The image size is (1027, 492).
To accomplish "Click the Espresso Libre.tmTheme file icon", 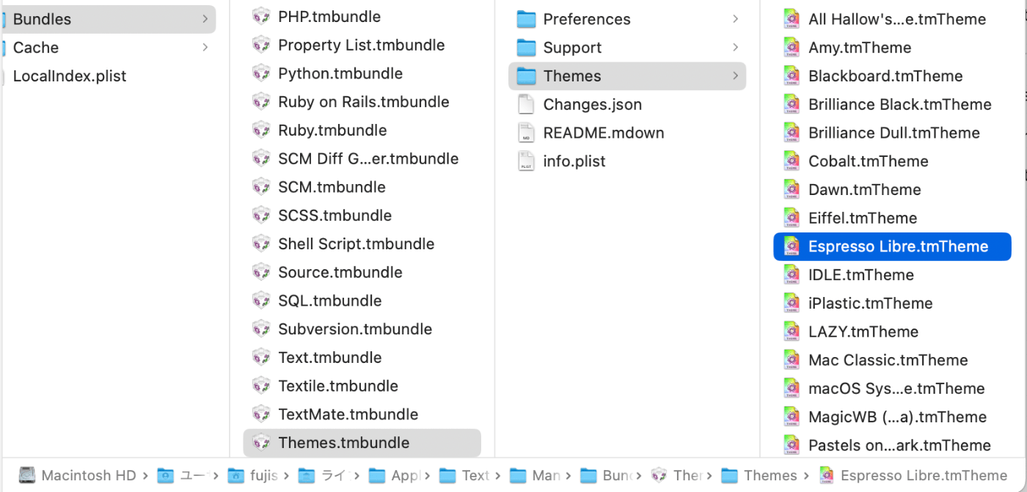I will [x=792, y=246].
